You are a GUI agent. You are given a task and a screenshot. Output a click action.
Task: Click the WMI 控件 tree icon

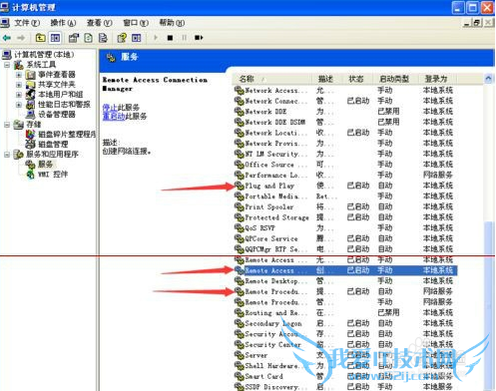[x=31, y=175]
